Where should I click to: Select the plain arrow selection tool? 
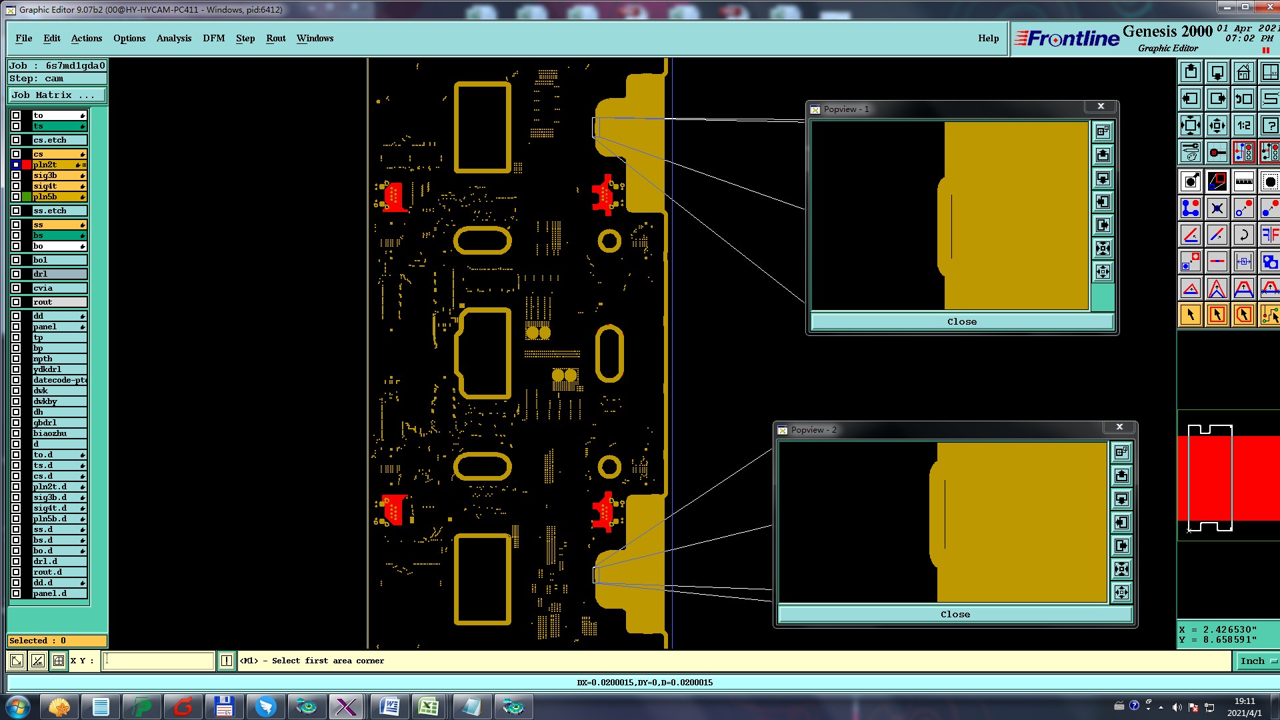pyautogui.click(x=1191, y=315)
